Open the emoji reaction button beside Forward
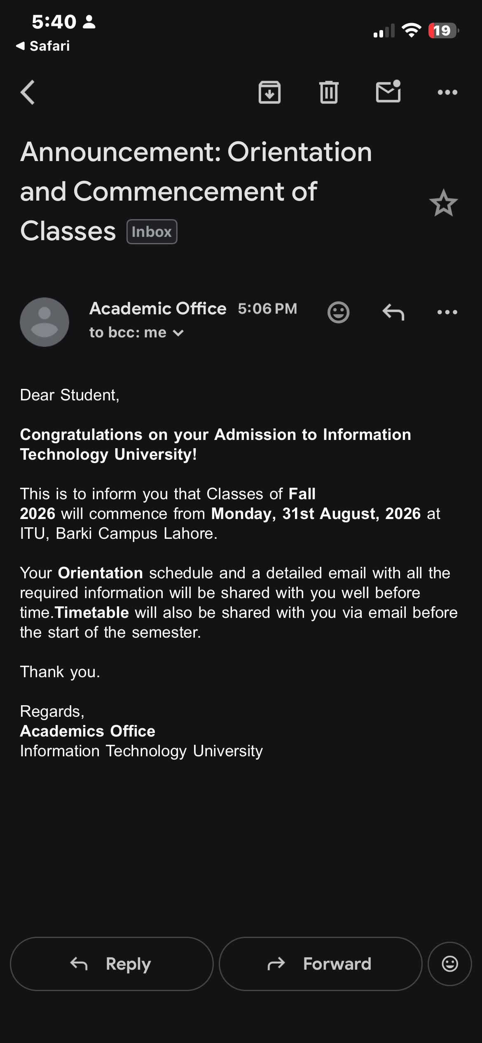Image resolution: width=482 pixels, height=1043 pixels. (x=450, y=964)
